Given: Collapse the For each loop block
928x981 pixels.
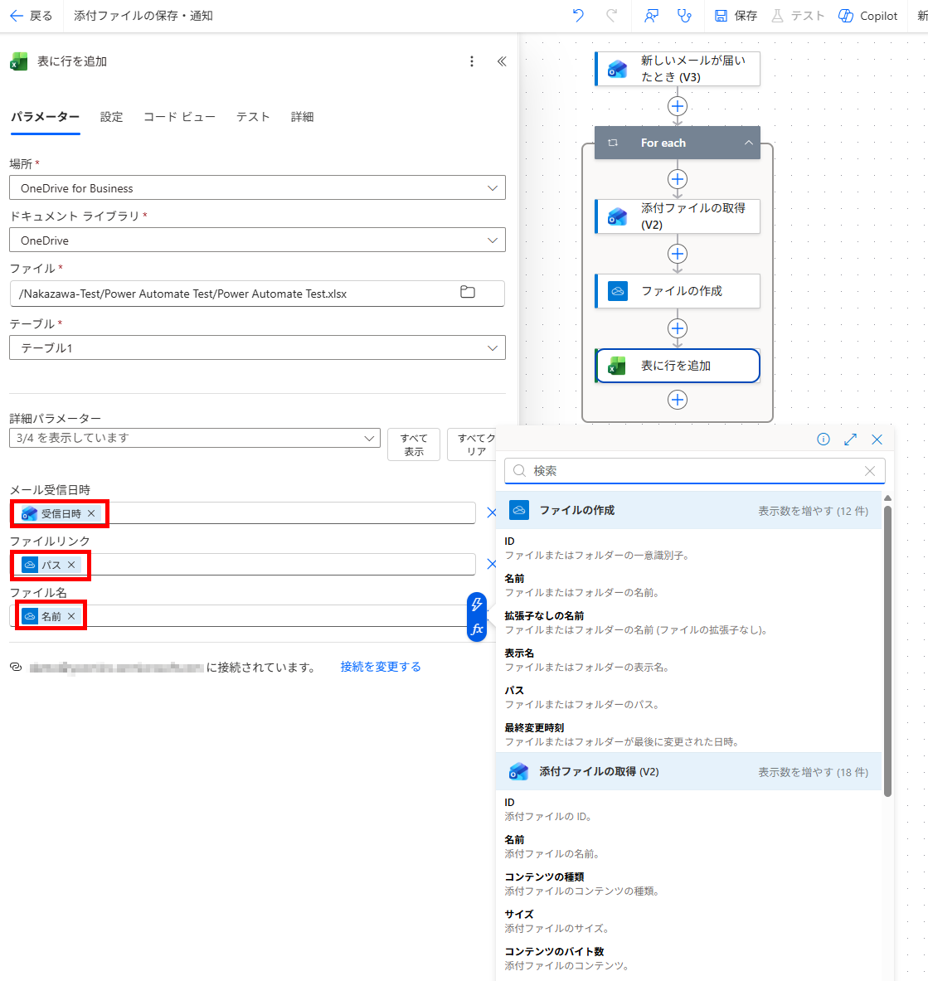Looking at the screenshot, I should [x=748, y=143].
